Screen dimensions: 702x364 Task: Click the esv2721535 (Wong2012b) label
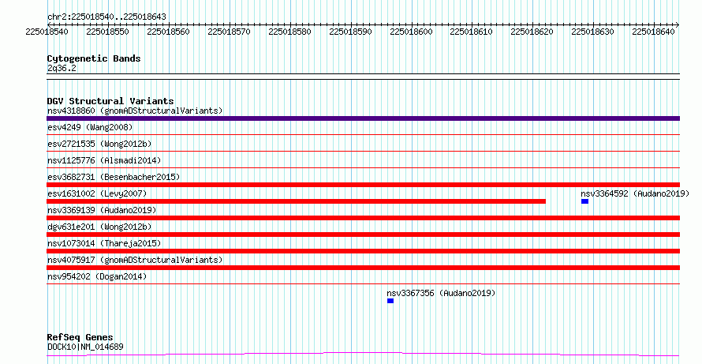tap(99, 144)
